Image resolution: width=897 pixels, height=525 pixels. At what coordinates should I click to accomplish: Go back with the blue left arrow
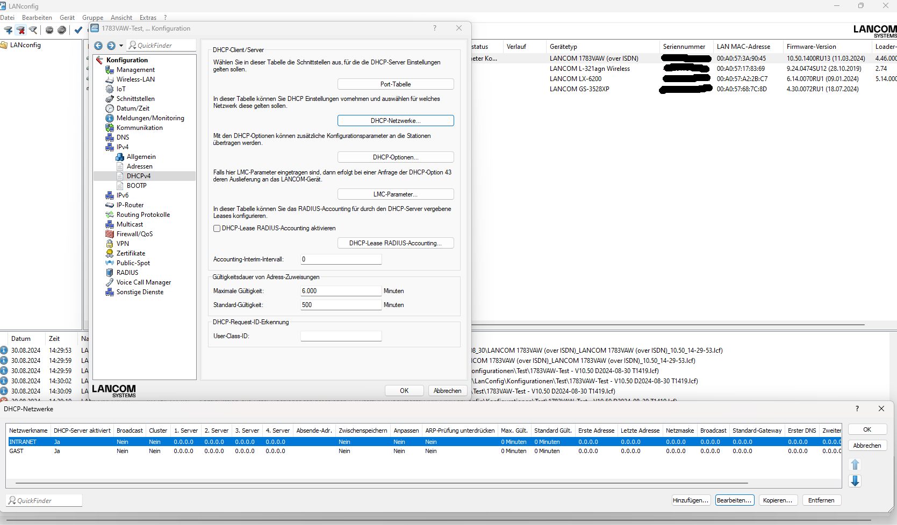click(x=98, y=46)
